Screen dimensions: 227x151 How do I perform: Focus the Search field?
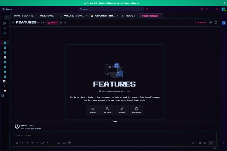tap(111, 9)
